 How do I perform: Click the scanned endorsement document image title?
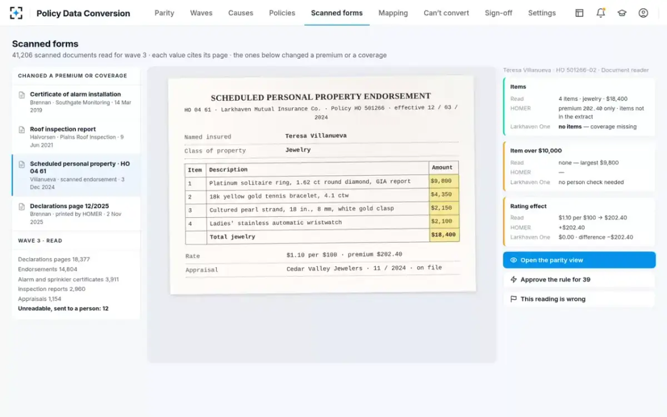coord(321,96)
